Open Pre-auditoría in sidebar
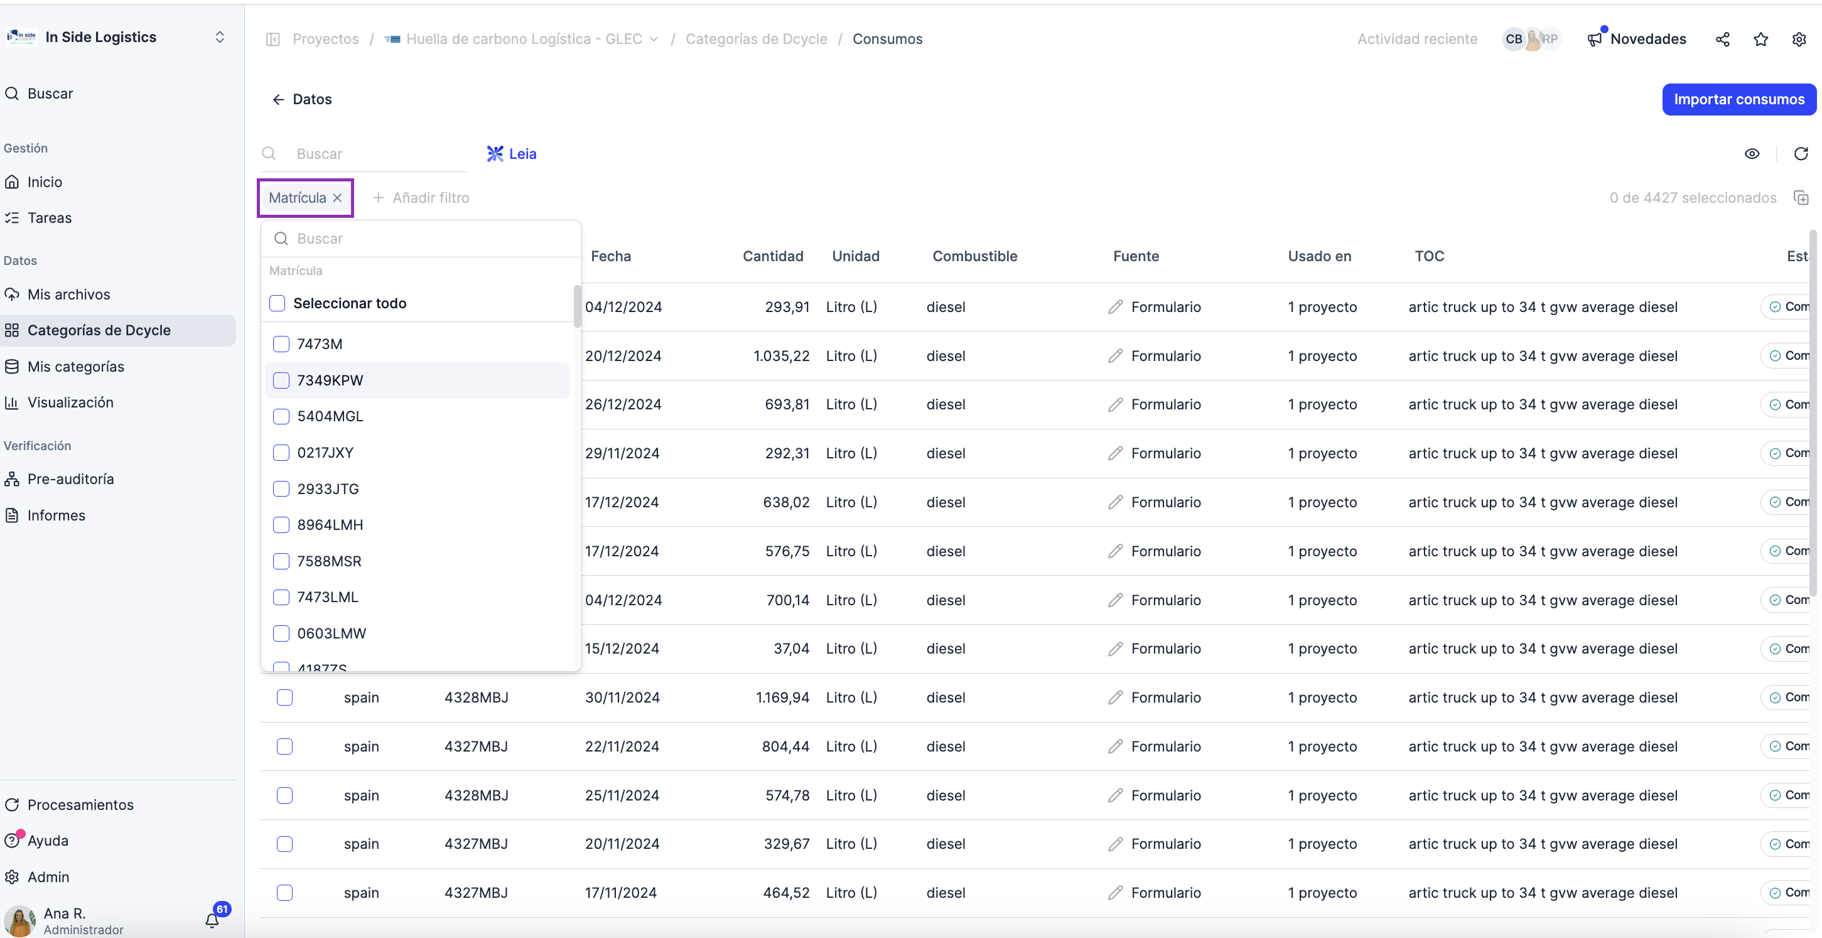 click(70, 479)
